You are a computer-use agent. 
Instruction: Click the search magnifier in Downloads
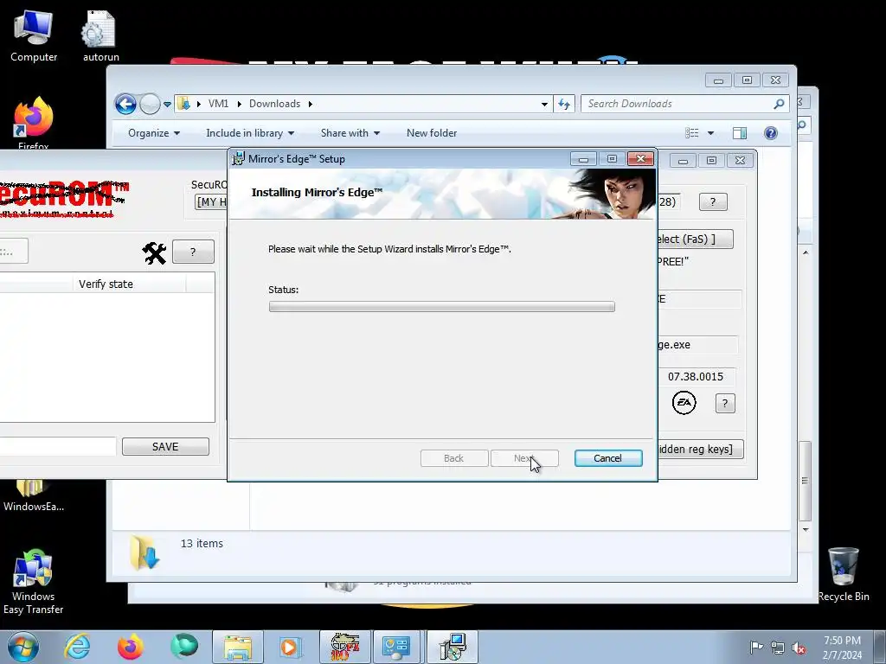point(779,104)
